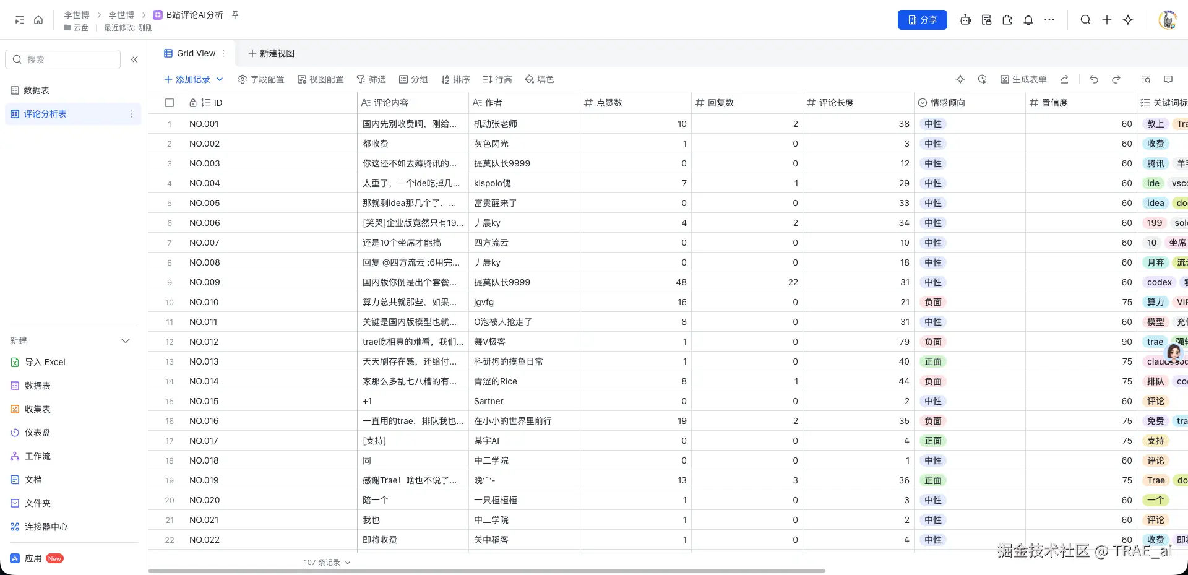The image size is (1188, 575).
Task: Open 视图配置 view settings
Action: 321,79
